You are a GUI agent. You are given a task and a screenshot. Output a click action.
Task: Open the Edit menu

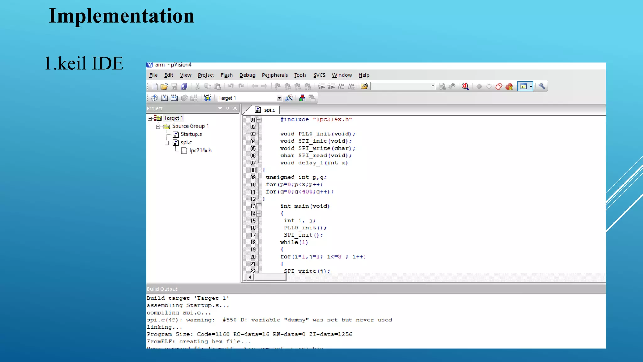(x=169, y=75)
